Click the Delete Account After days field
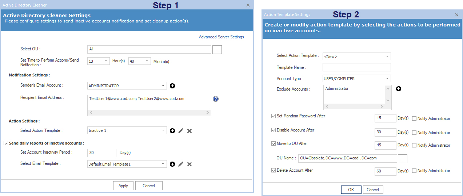 (385, 171)
